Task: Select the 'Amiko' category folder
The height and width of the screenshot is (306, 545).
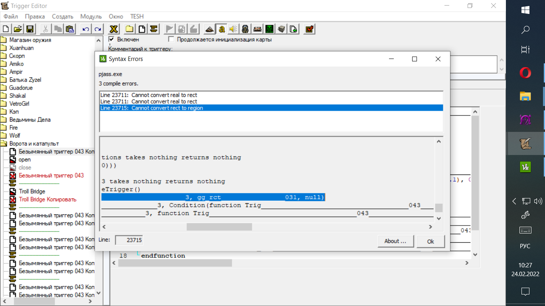Action: [16, 64]
